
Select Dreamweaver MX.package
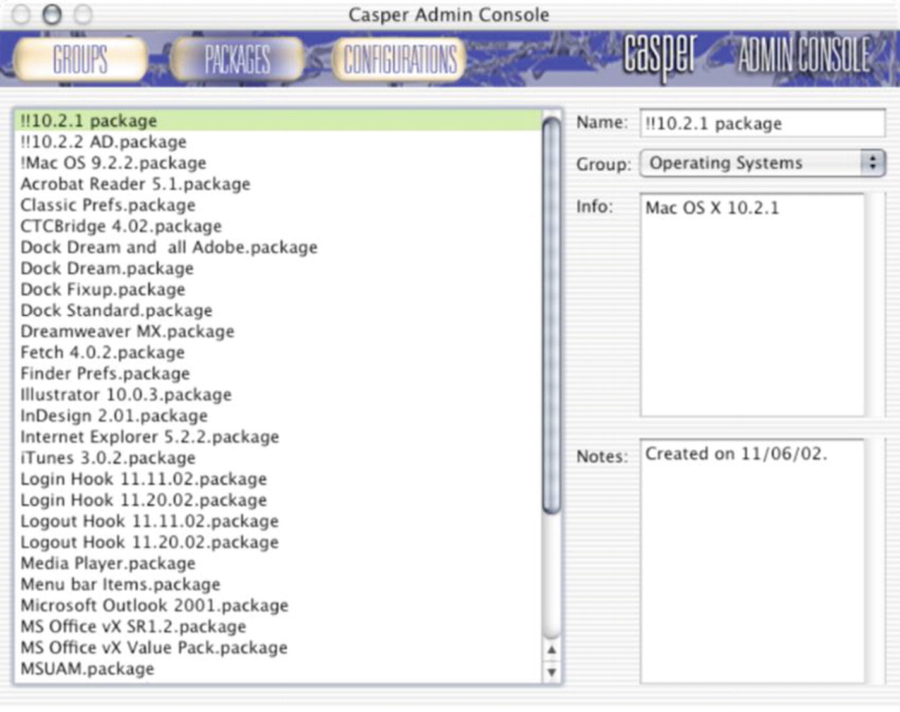[x=278, y=331]
